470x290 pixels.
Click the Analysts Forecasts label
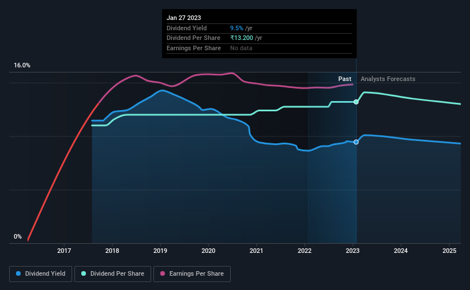[388, 79]
